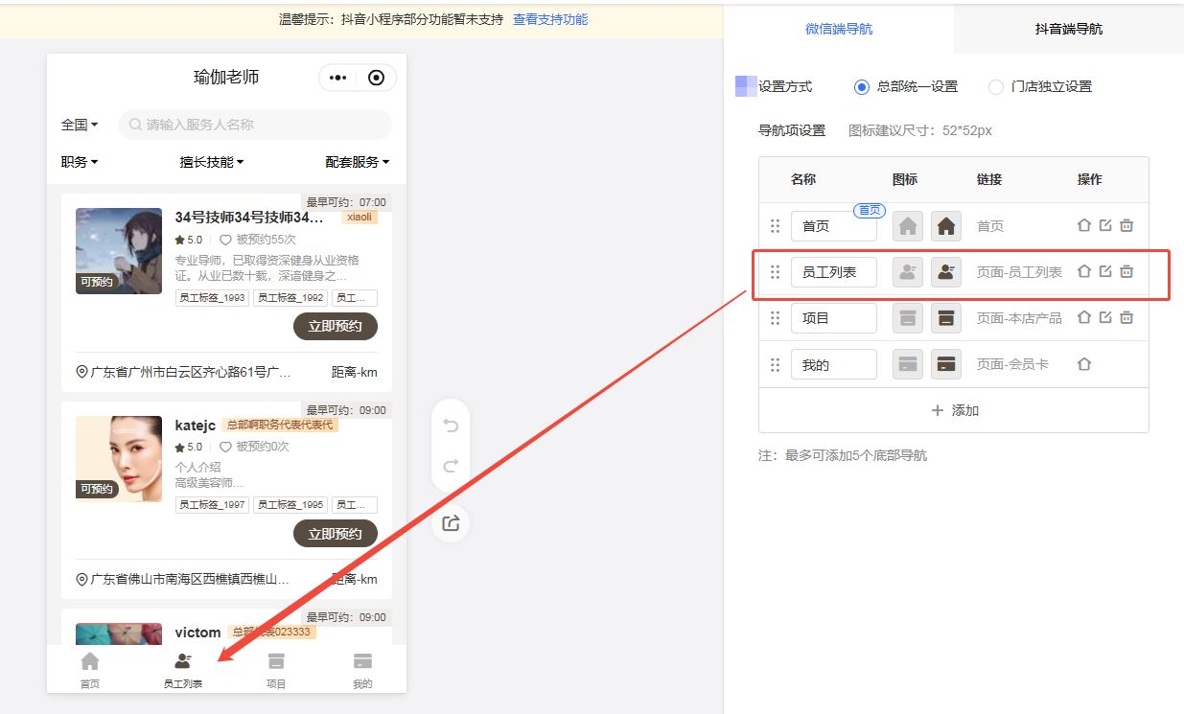Click the 首页 home icon in phone bottom bar

(89, 661)
